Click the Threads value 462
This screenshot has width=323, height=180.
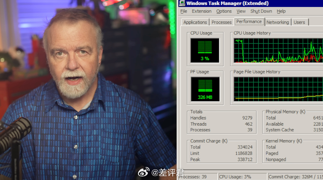click(249, 124)
